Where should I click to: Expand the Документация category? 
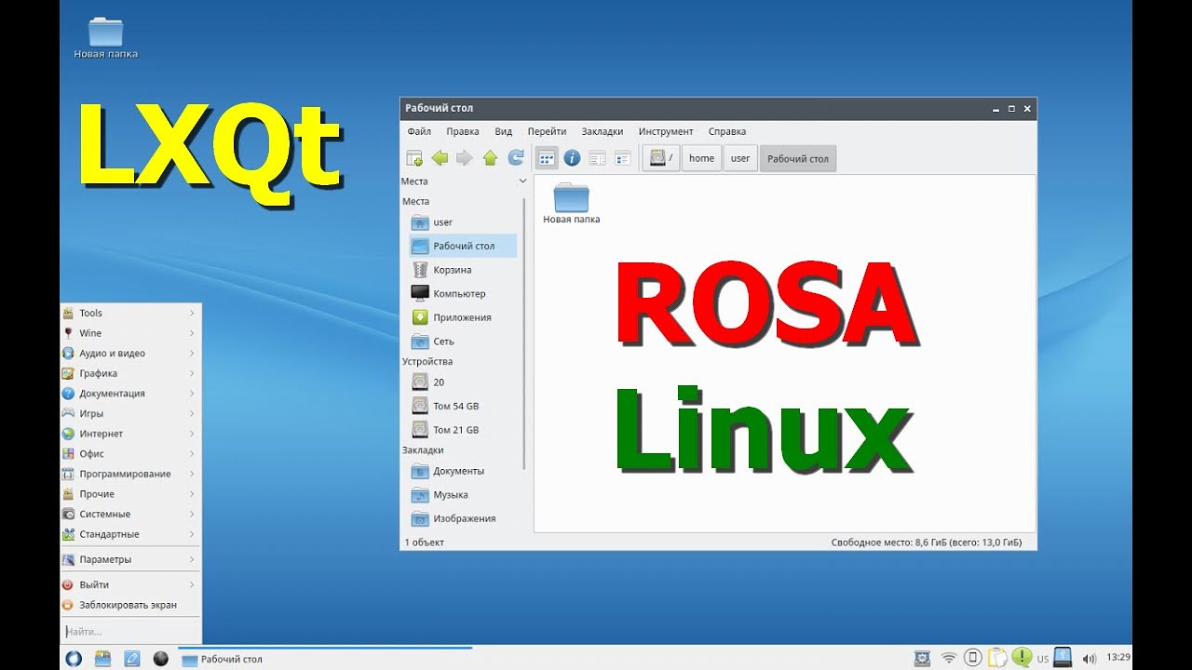[130, 394]
